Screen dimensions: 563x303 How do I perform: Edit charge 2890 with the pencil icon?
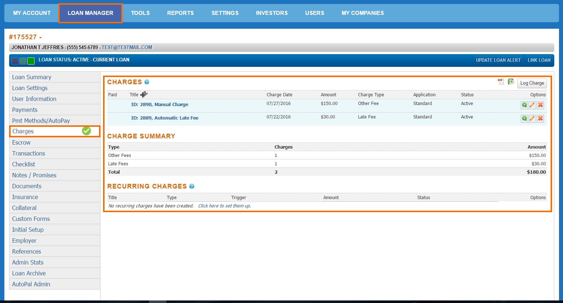point(532,105)
